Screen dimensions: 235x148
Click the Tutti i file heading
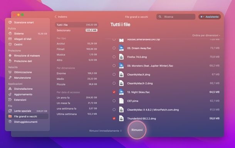click(120, 25)
